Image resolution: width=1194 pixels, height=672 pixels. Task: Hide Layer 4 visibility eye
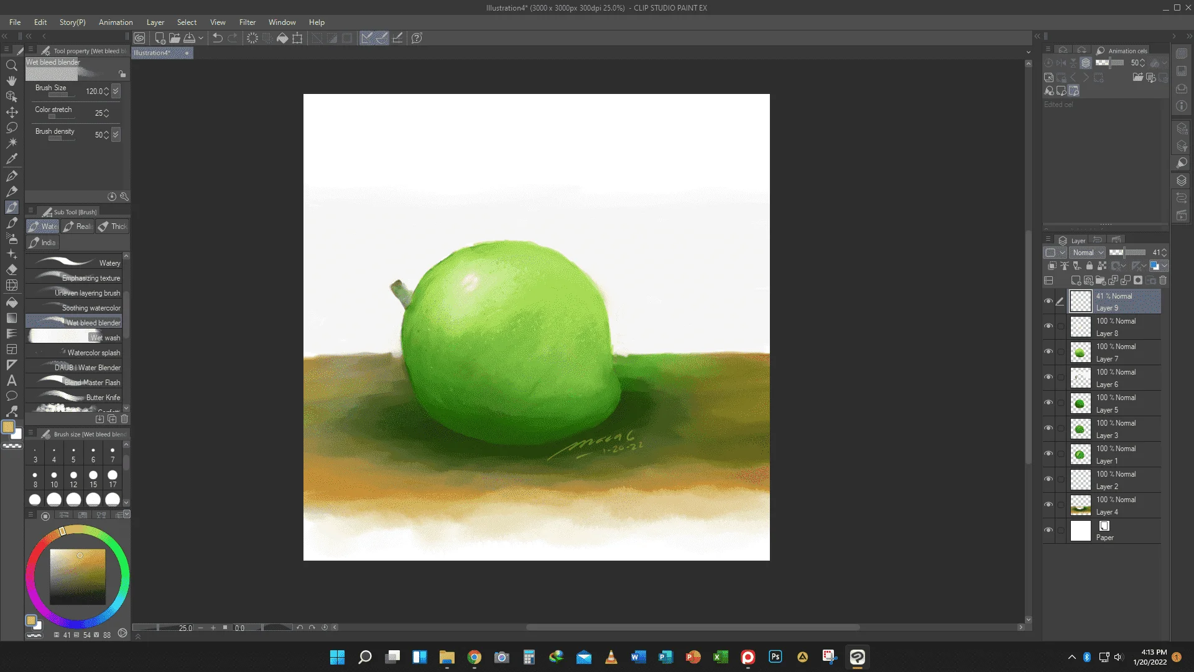coord(1048,505)
